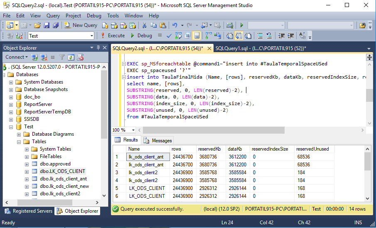Execute the query
Screen dimensions: 376x228
pyautogui.click(x=113, y=36)
